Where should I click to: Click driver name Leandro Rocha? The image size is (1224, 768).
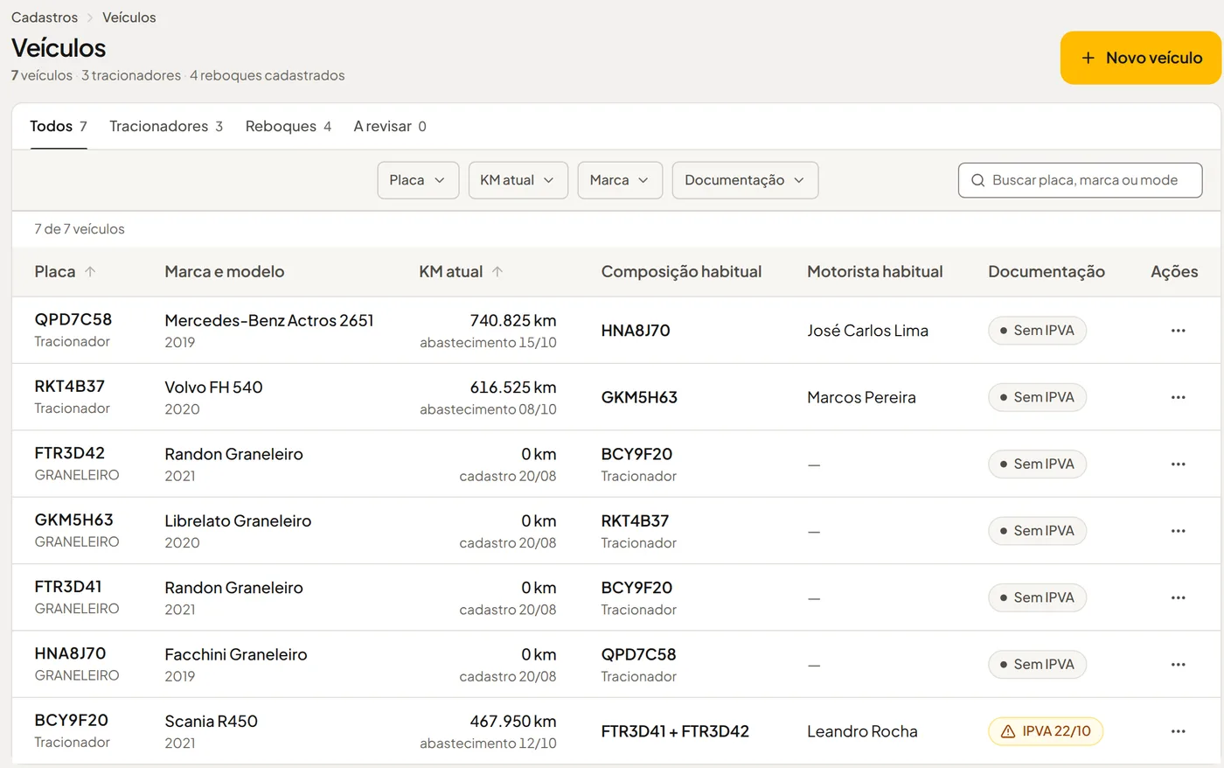point(862,731)
